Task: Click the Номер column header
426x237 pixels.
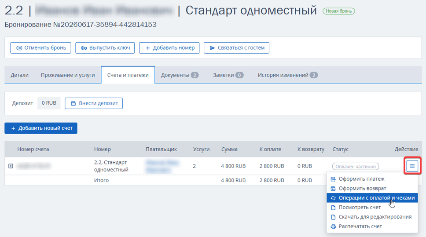Action: [x=103, y=149]
